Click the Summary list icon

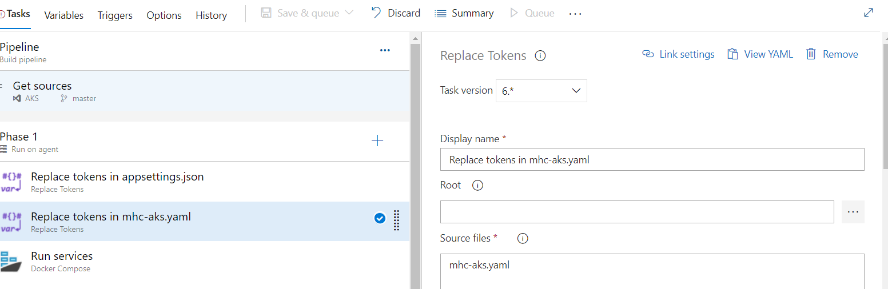pyautogui.click(x=440, y=13)
